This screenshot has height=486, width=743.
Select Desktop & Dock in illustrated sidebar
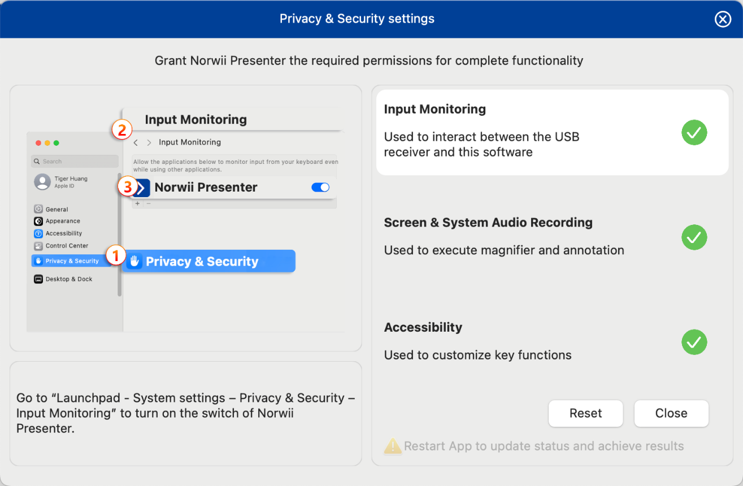coord(63,279)
